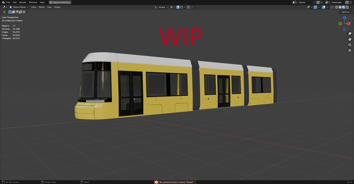Open the Object Mode dropdown
Screen dimensions: 354x184
[19, 7]
